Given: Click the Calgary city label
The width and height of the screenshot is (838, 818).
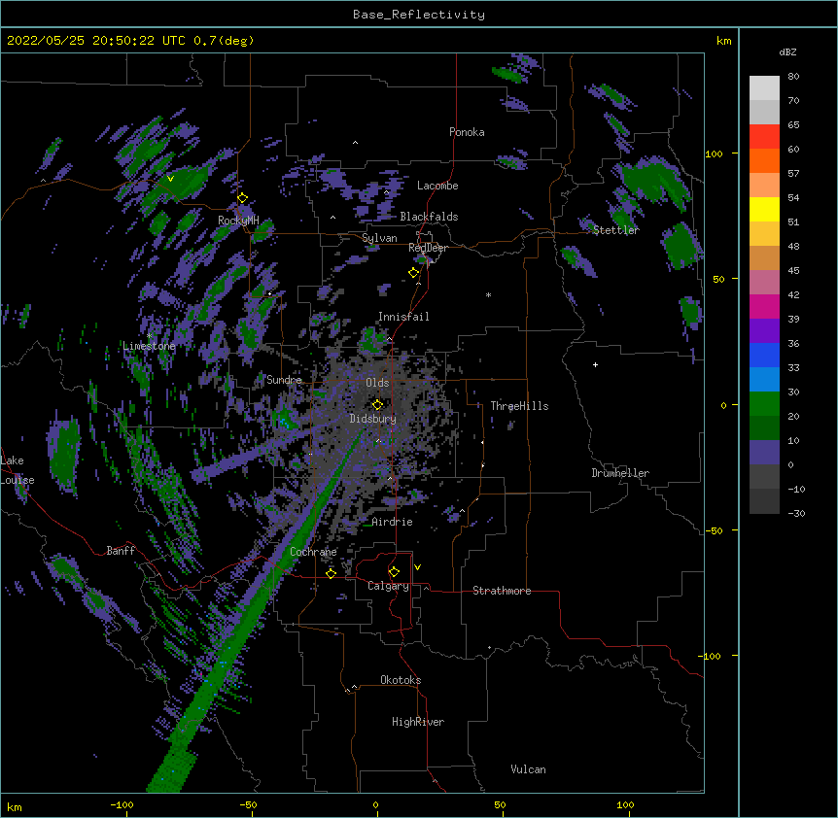Looking at the screenshot, I should (x=389, y=586).
